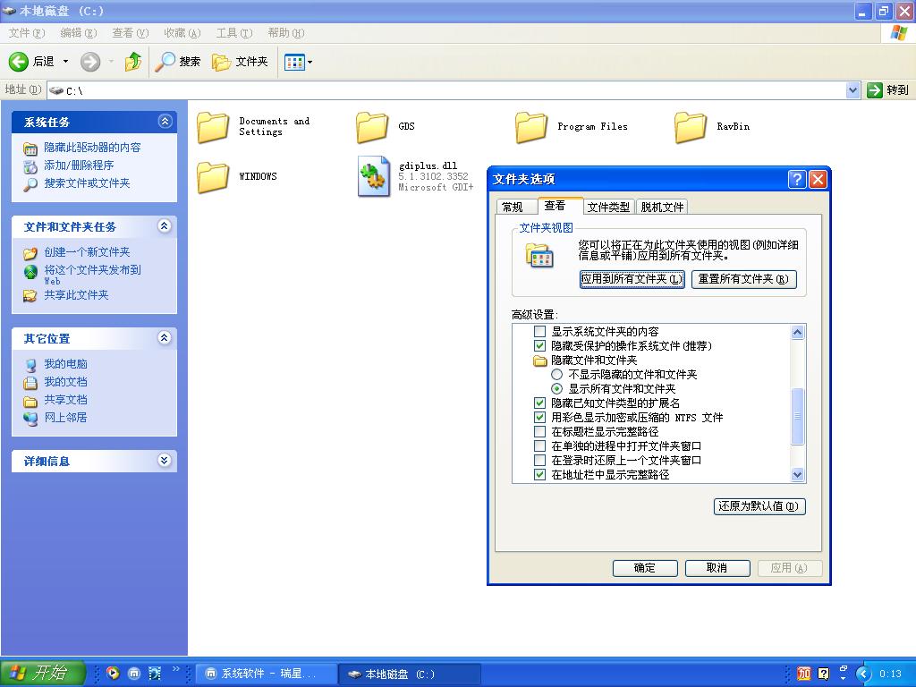Click 应用到所有文件夹 button
The height and width of the screenshot is (687, 916).
[x=632, y=279]
